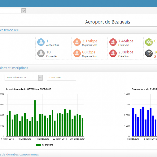Click the '29 juillet 2019' axis label
The width and height of the screenshot is (157, 157).
pyautogui.click(x=77, y=139)
